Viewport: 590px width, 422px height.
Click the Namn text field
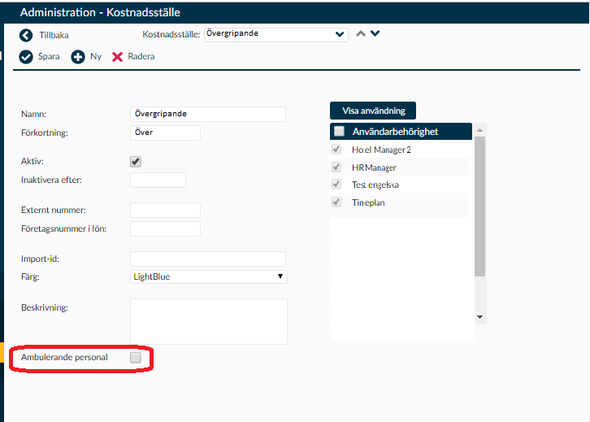click(208, 114)
